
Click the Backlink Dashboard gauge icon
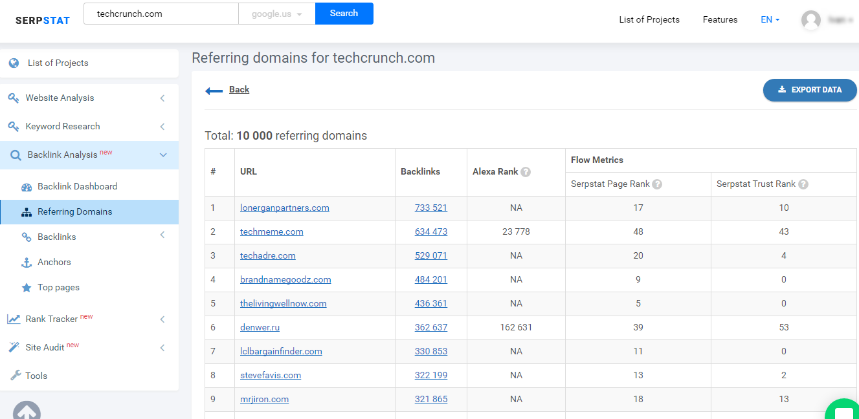(x=27, y=187)
